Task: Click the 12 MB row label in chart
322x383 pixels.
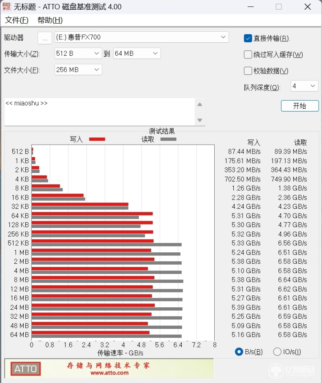Action: (19, 289)
